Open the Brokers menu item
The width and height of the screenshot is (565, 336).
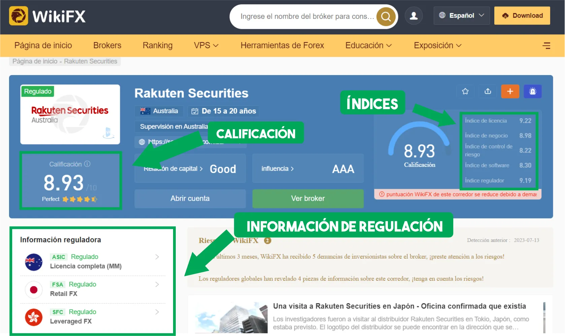point(107,45)
